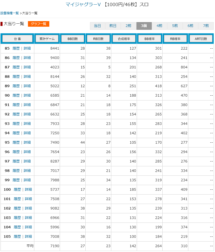This screenshot has width=215, height=252.
Task: Open 履歴 for machine 90
Action: coord(16,95)
